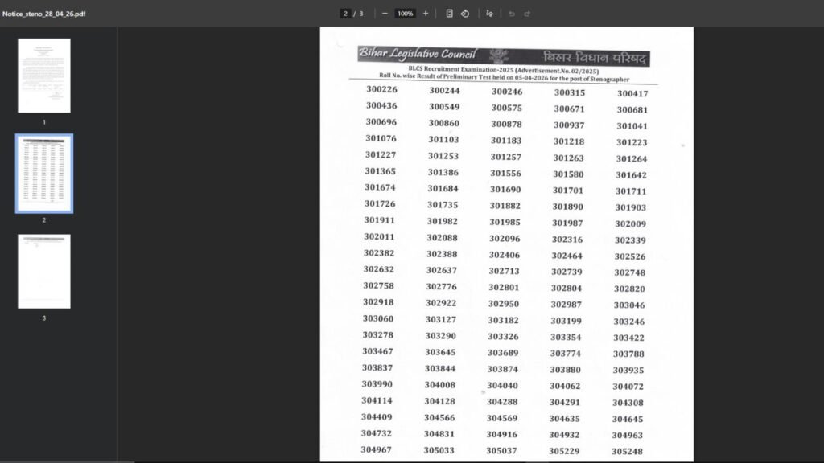This screenshot has height=463, width=824.
Task: Click roll number 301365
Action: (x=381, y=171)
